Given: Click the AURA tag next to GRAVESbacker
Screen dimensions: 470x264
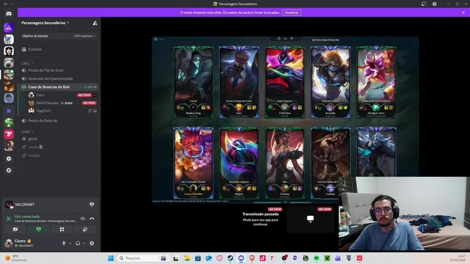Looking at the screenshot, I should coord(66,103).
